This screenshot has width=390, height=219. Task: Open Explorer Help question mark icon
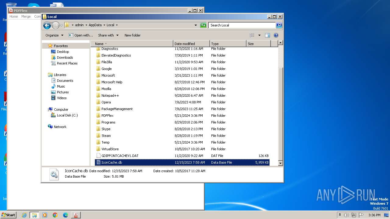(x=276, y=35)
